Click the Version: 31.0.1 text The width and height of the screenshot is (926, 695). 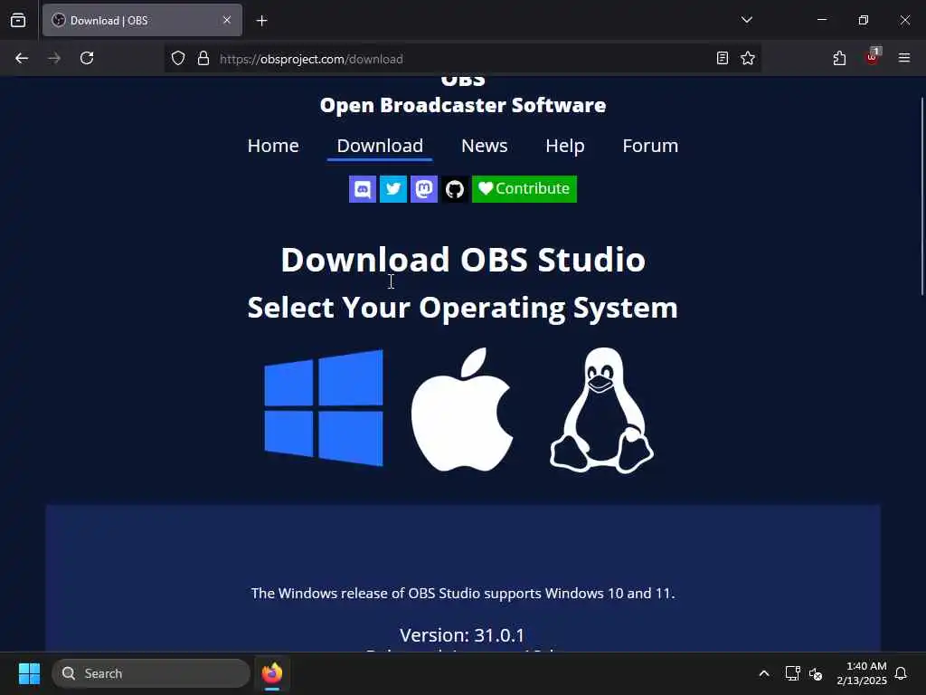click(462, 635)
